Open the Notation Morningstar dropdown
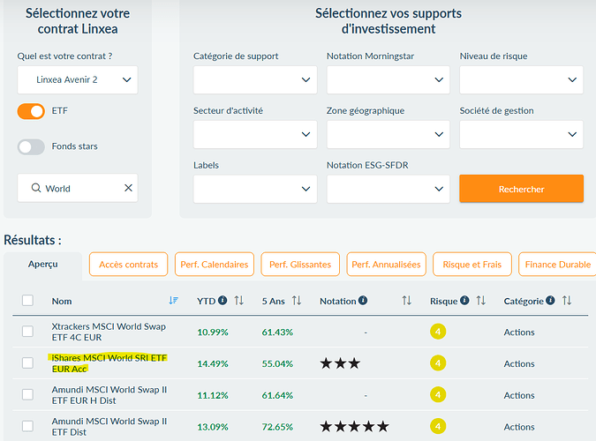 (389, 79)
